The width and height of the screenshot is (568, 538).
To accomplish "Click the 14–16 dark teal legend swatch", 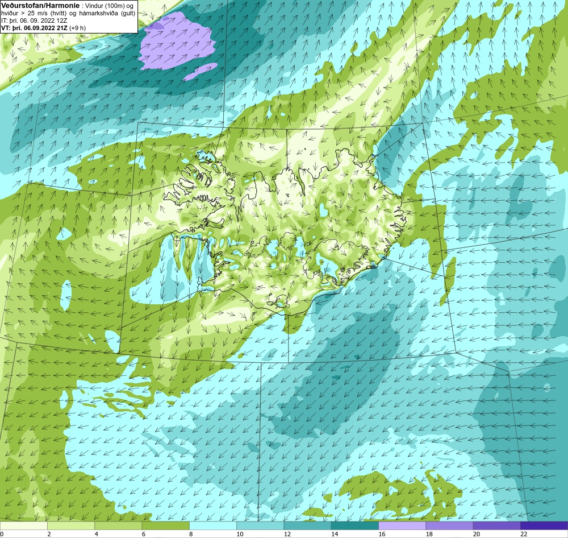I will click(355, 525).
